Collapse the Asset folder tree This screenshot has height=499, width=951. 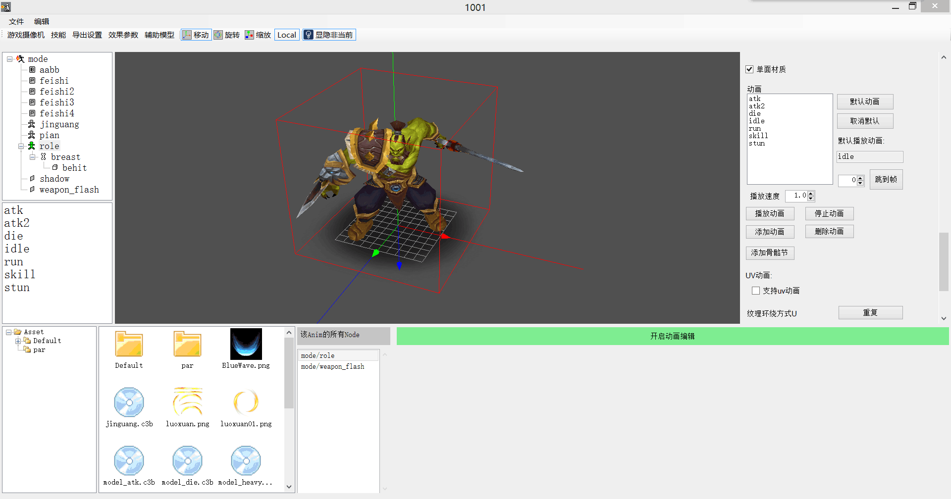pyautogui.click(x=8, y=332)
